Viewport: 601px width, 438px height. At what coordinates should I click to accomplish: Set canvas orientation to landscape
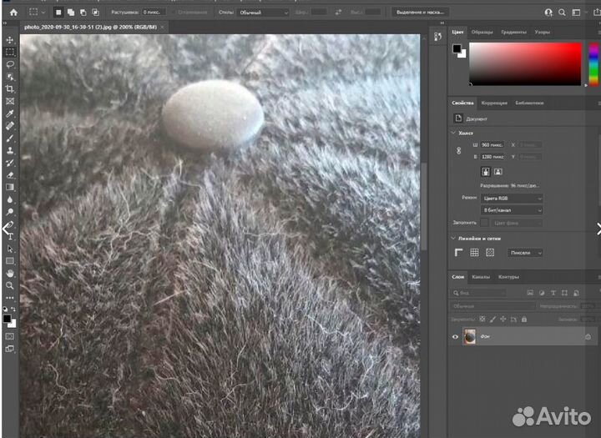pos(497,172)
